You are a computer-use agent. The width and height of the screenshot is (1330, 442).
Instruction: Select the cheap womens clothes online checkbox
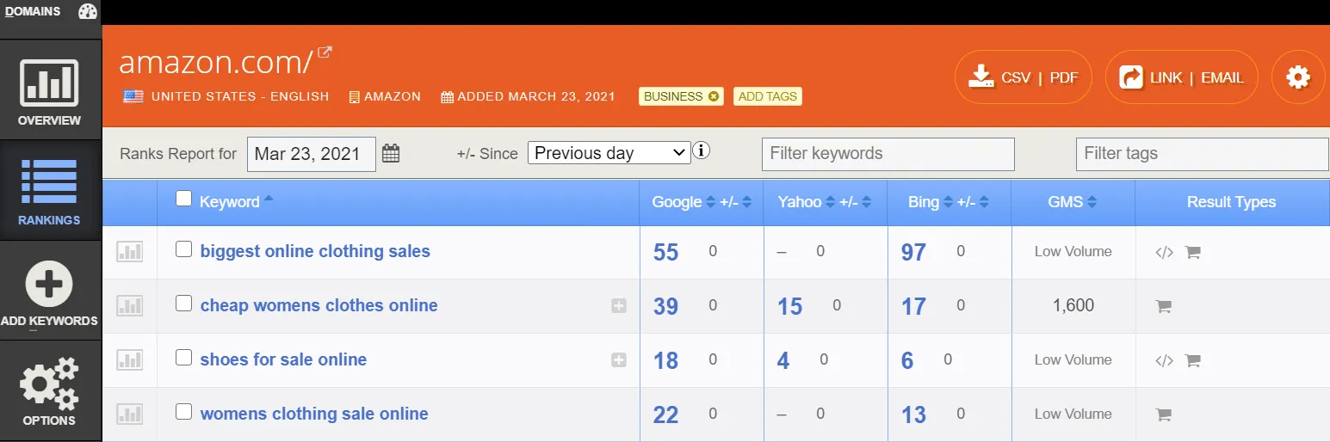tap(183, 304)
